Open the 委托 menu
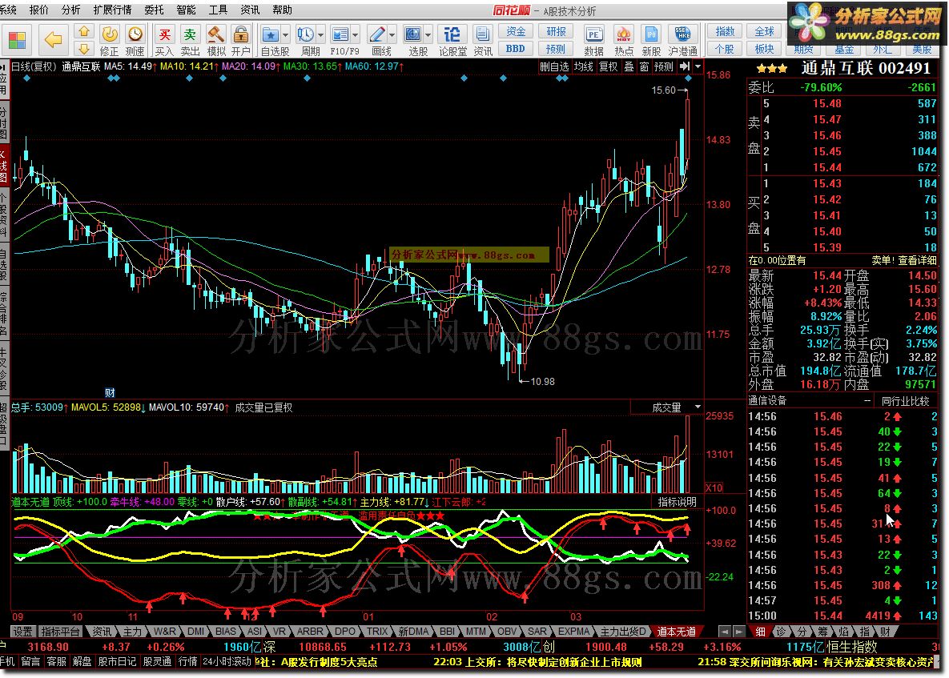Viewport: 949px width, 678px height. point(154,10)
